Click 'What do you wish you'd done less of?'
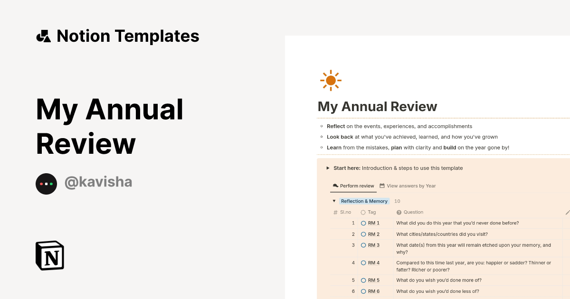 click(437, 291)
